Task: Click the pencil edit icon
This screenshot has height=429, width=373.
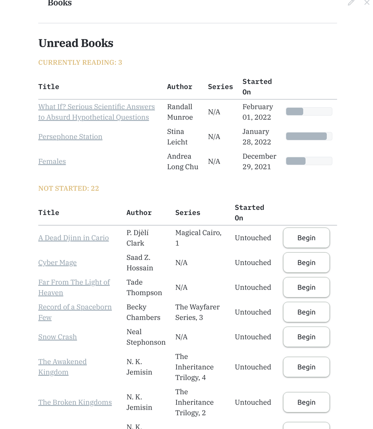Action: click(351, 3)
